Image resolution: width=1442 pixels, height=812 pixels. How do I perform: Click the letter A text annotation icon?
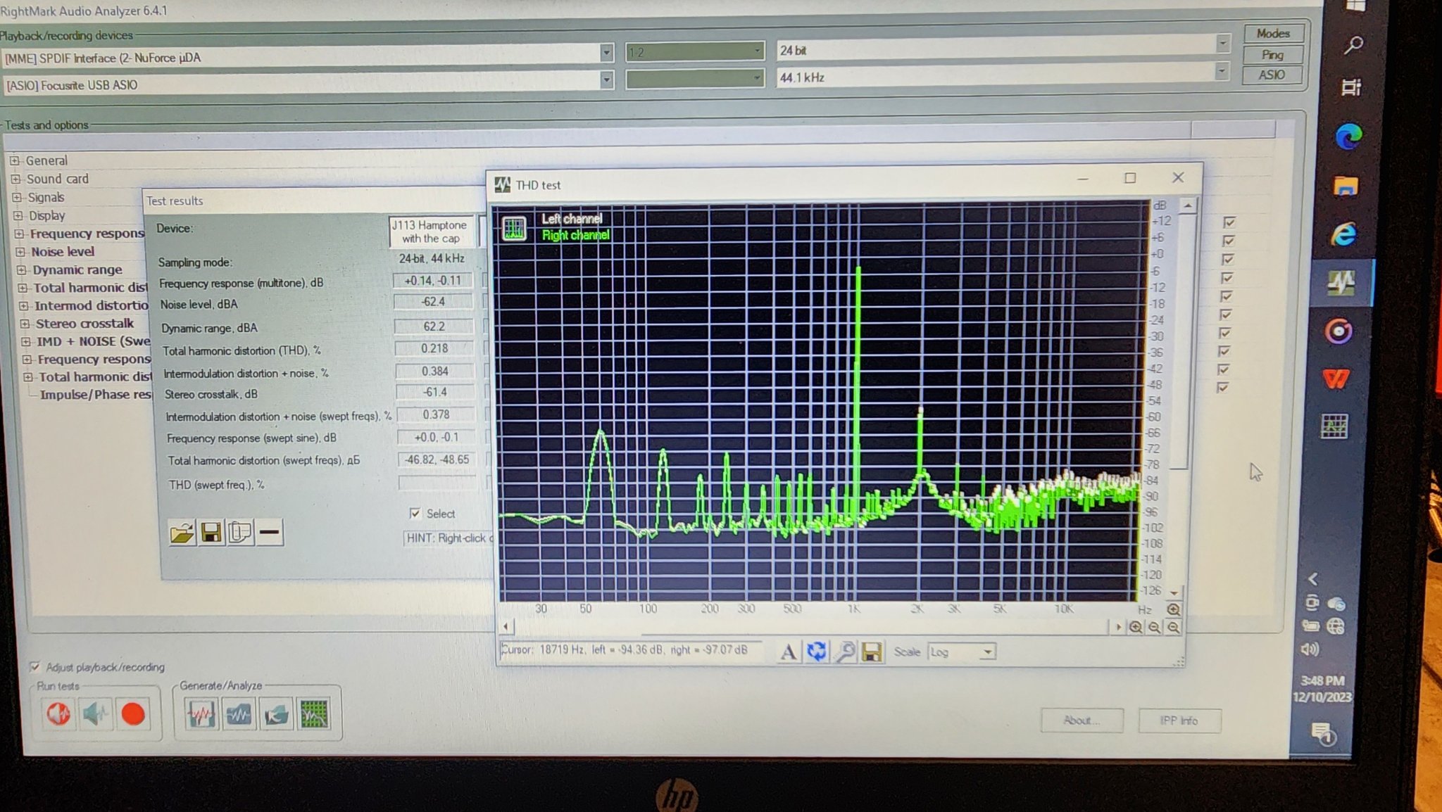(789, 652)
